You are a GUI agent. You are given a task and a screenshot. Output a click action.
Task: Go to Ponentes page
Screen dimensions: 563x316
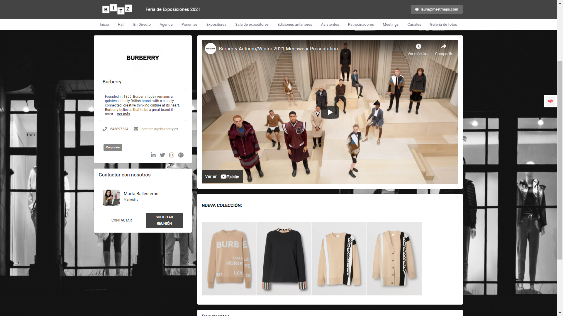189,25
